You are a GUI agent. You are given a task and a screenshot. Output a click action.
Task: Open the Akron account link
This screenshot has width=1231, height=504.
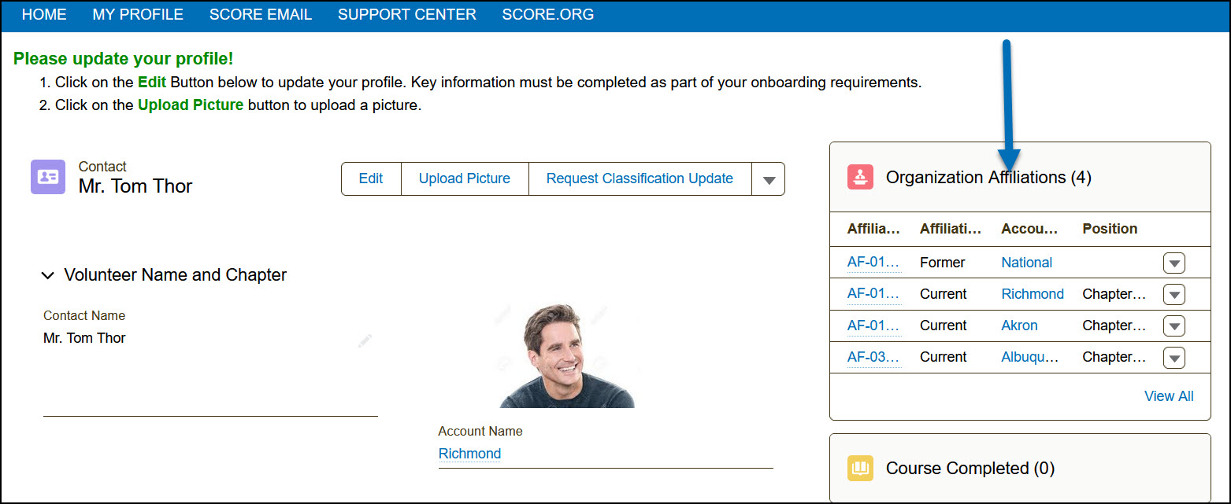point(1019,326)
